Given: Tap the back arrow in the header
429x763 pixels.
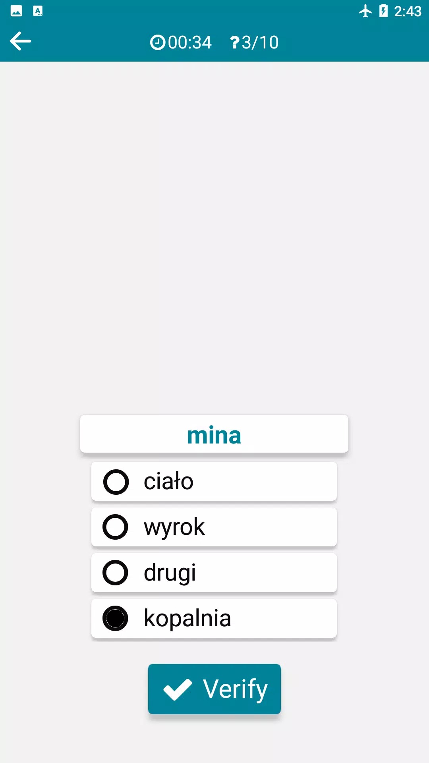Looking at the screenshot, I should [x=21, y=41].
